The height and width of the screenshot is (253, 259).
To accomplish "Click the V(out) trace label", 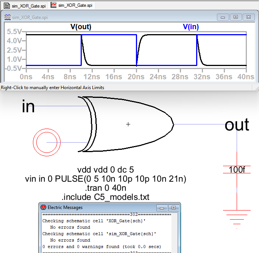I will click(x=81, y=27).
